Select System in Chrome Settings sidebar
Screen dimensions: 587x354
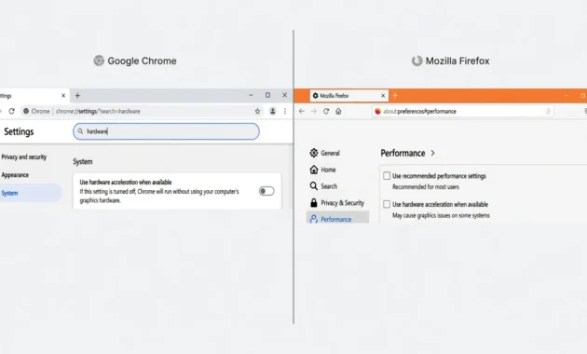click(31, 193)
